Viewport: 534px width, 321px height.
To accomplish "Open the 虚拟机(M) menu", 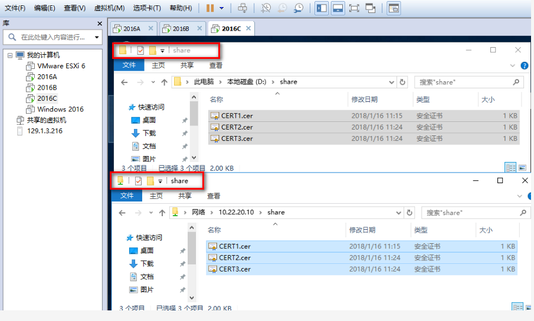I will [110, 8].
